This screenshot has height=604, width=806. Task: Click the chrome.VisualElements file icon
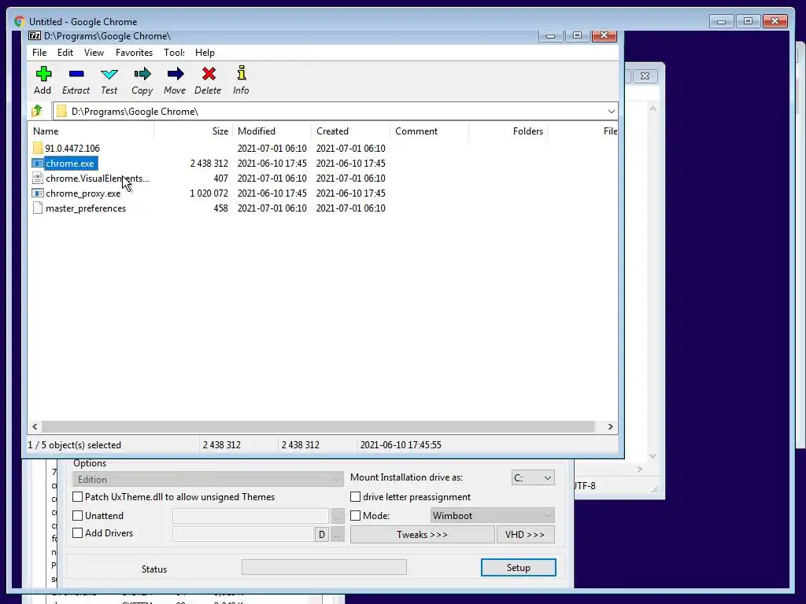coord(38,179)
